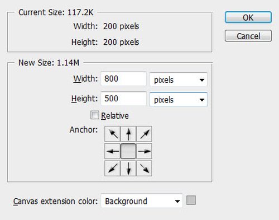
Task: Set anchor to bottom-center down arrow
Action: click(x=128, y=168)
